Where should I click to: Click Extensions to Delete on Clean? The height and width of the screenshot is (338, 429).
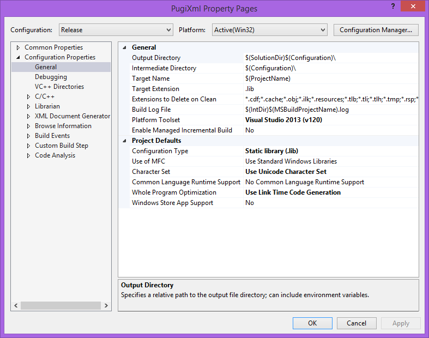click(174, 99)
